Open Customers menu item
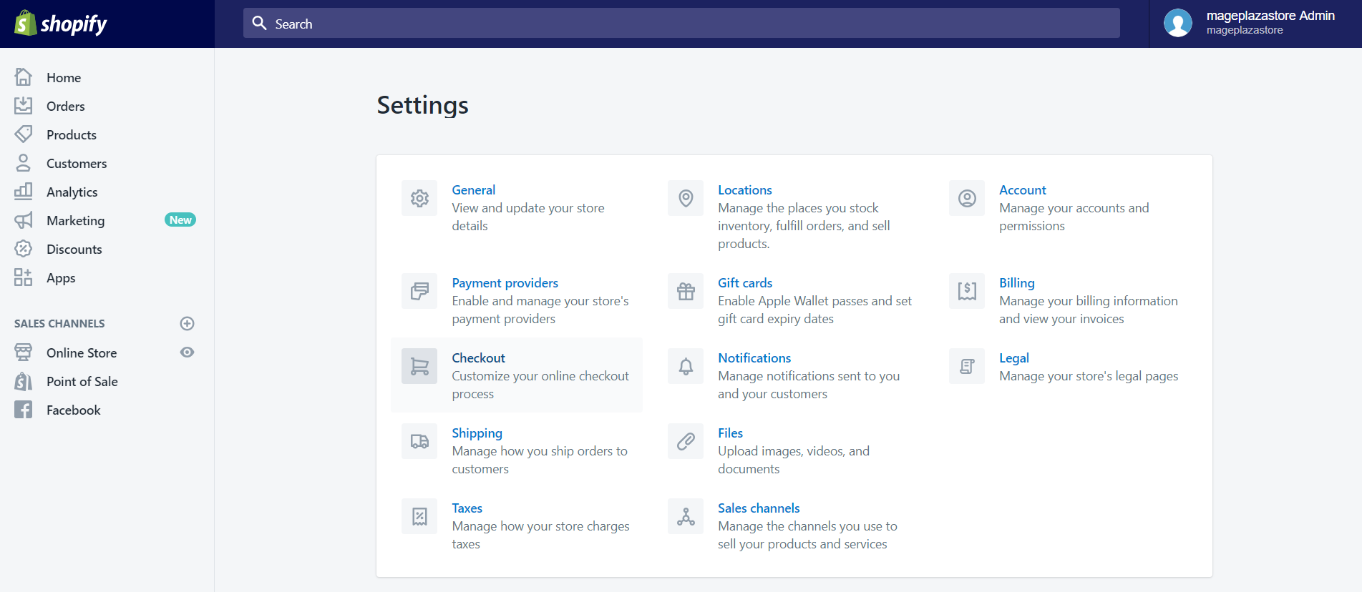 77,163
